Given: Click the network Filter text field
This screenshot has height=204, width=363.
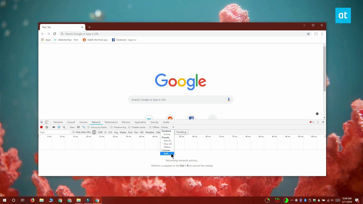Looking at the screenshot, I should pos(54,132).
